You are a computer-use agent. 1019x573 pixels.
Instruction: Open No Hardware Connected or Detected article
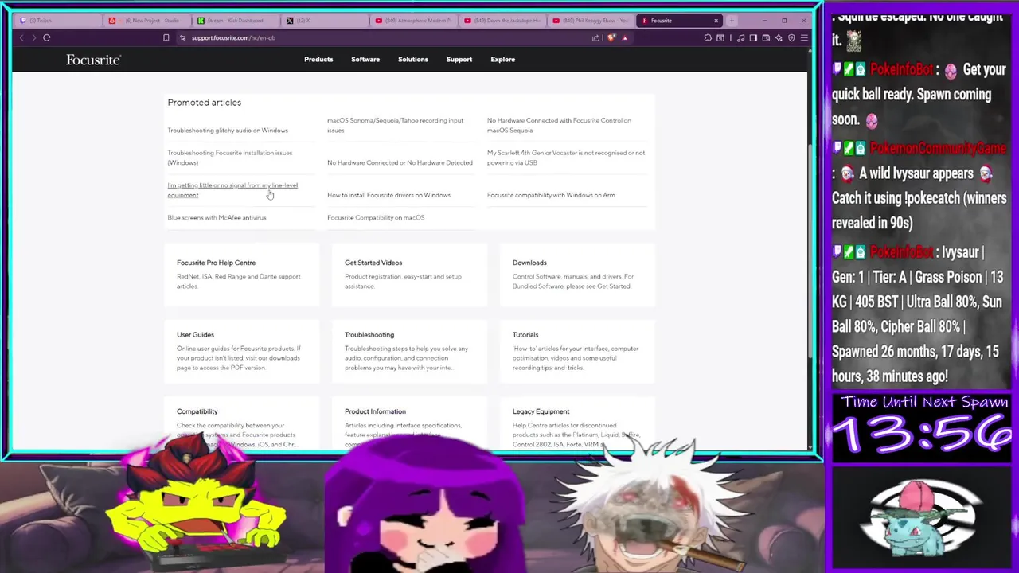point(400,162)
